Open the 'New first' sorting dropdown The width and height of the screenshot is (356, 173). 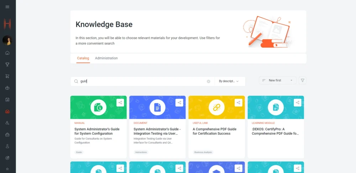point(278,80)
